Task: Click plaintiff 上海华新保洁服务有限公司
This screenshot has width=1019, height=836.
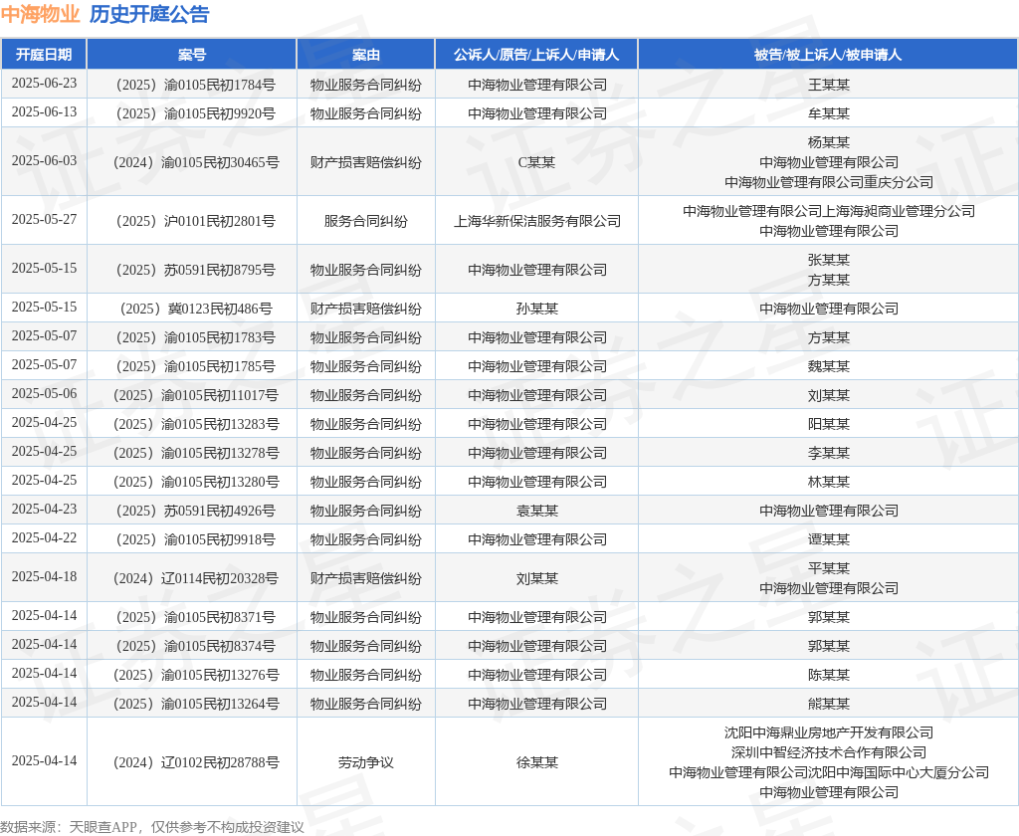Action: pos(536,220)
